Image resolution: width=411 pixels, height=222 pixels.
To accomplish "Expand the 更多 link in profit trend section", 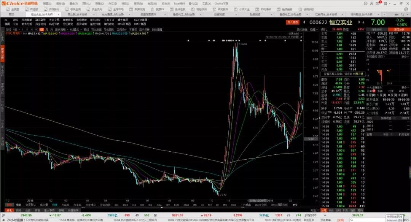I will pos(405,57).
